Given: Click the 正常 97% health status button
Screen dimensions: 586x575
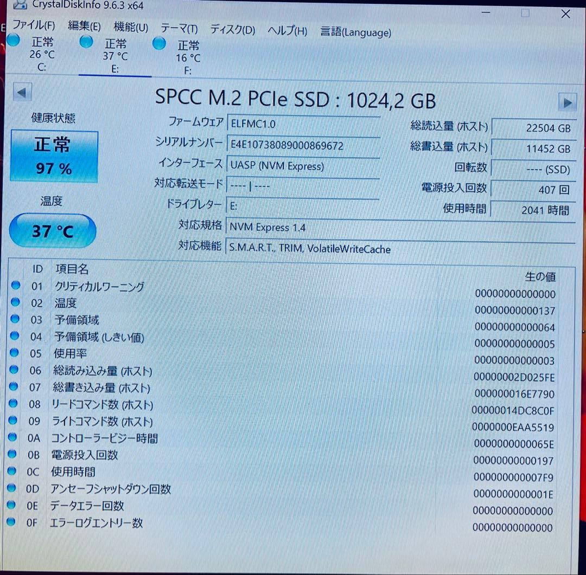Looking at the screenshot, I should click(53, 156).
